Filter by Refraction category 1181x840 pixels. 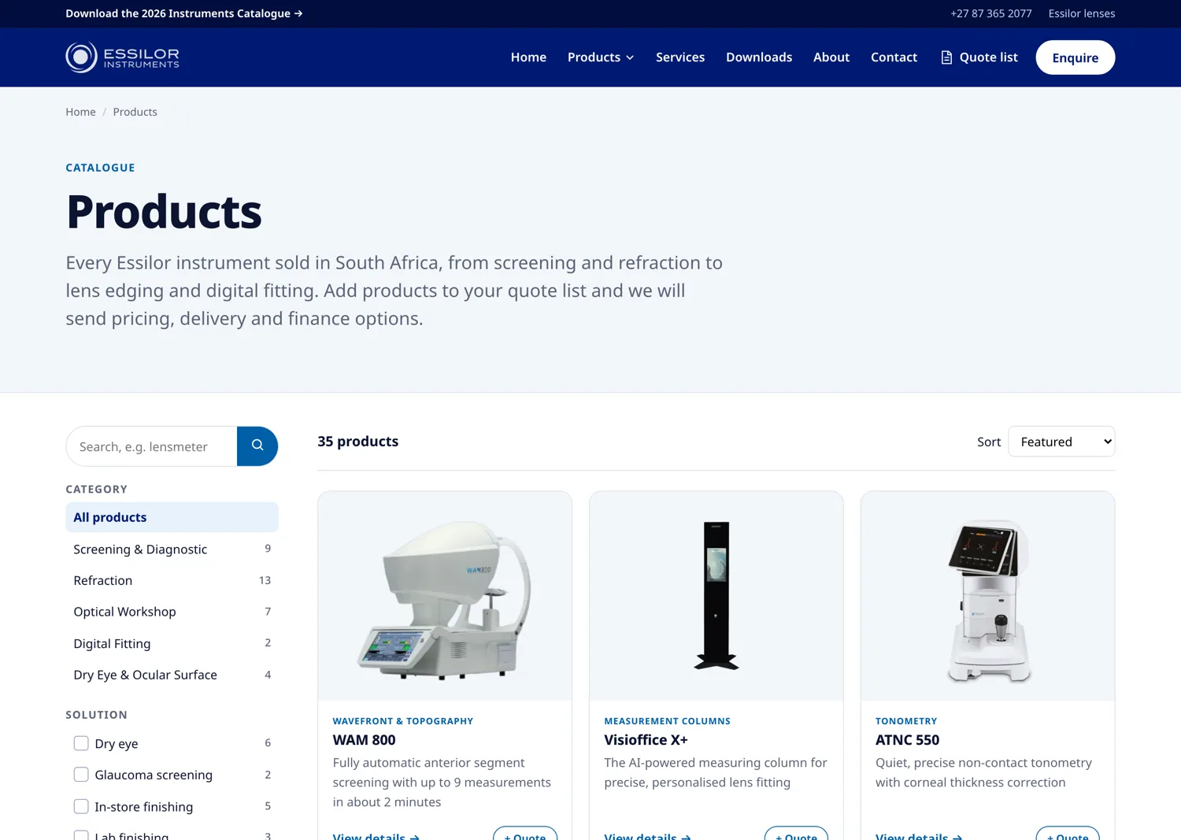click(172, 580)
